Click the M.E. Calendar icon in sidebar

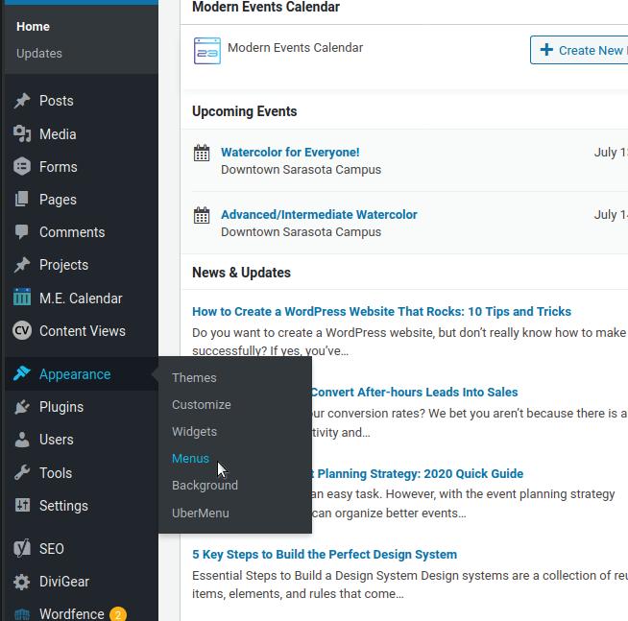pos(22,298)
